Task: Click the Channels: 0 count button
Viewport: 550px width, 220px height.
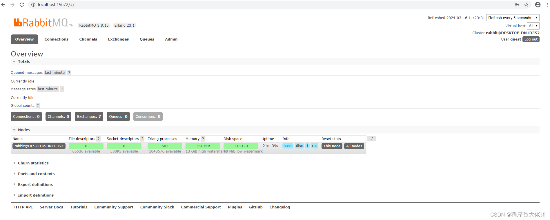Action: pos(58,117)
